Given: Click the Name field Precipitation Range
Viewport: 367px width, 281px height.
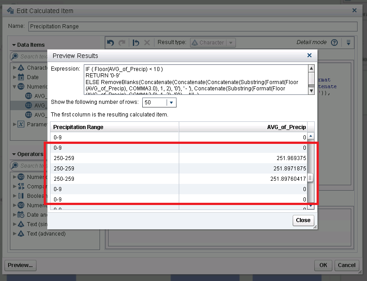Looking at the screenshot, I should pyautogui.click(x=193, y=27).
